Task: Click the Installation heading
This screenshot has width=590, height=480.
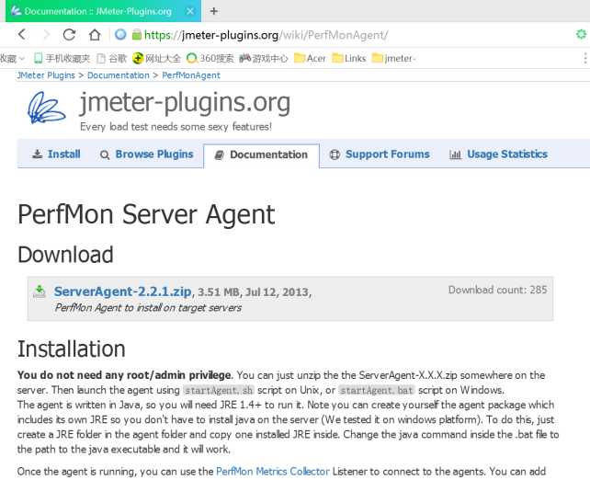Action: click(x=72, y=349)
